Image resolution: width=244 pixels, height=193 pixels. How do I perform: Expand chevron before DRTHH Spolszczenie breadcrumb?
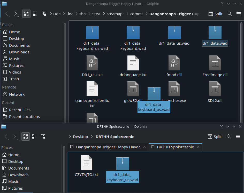pyautogui.click(x=92, y=136)
